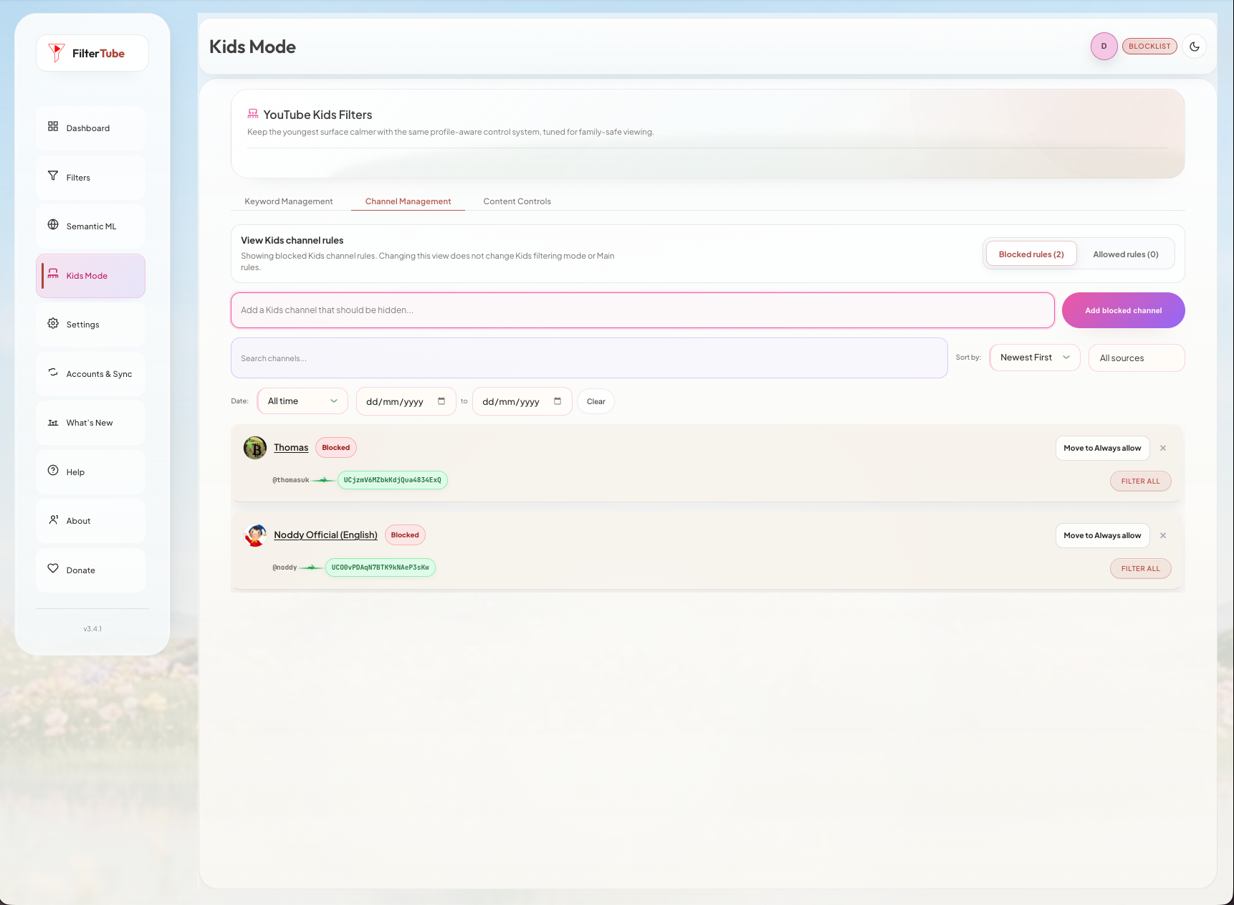Click Thomas channel avatar thumbnail

point(255,448)
